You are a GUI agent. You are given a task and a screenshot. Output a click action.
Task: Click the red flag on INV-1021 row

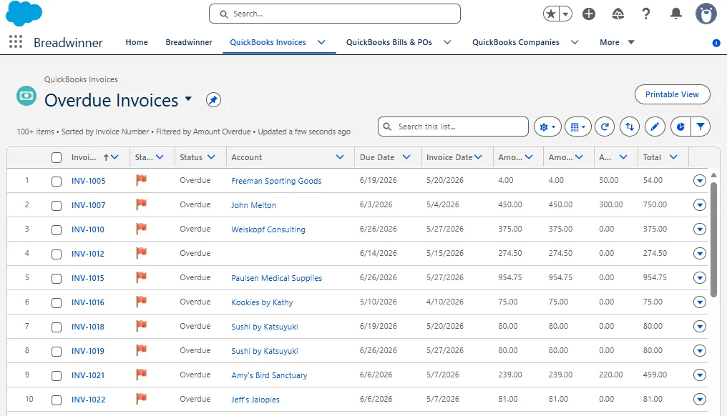(x=142, y=374)
